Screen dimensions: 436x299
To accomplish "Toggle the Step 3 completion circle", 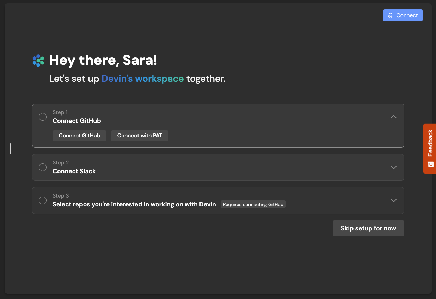I will (43, 200).
